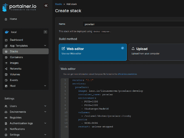Viewport: 184px width, 138px height.
Task: Click the Settings gear icon at the bottom of the sidebar
Action: [x=6, y=135]
